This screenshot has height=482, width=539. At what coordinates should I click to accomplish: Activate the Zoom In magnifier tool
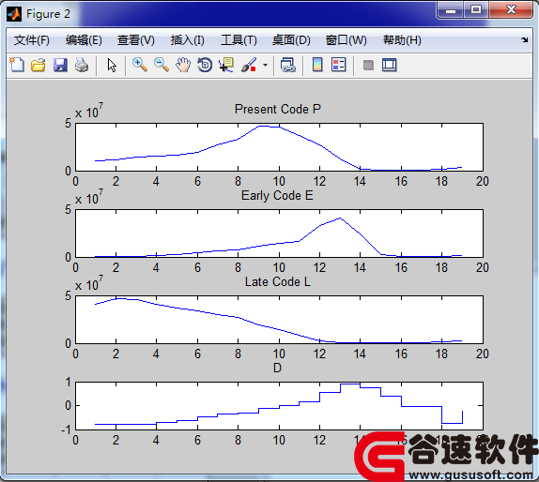[x=140, y=65]
